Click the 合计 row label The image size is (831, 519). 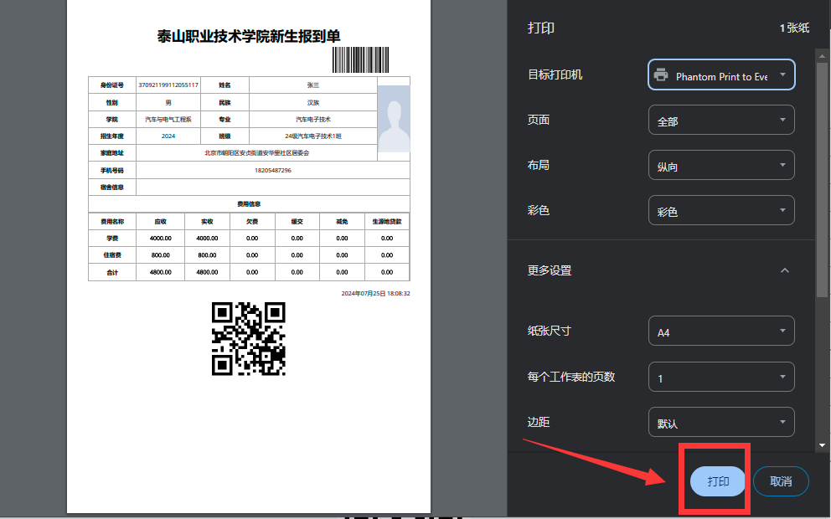[x=112, y=272]
